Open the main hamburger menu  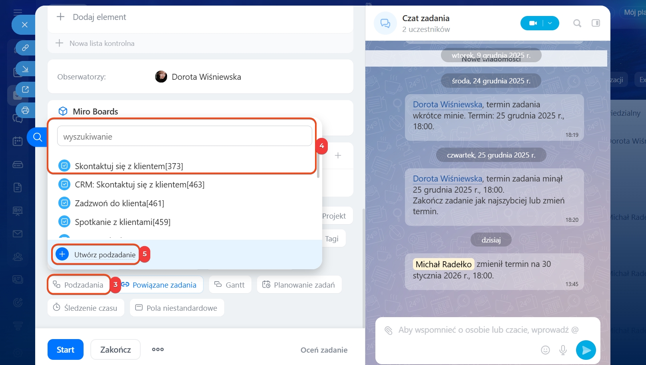coord(18,12)
